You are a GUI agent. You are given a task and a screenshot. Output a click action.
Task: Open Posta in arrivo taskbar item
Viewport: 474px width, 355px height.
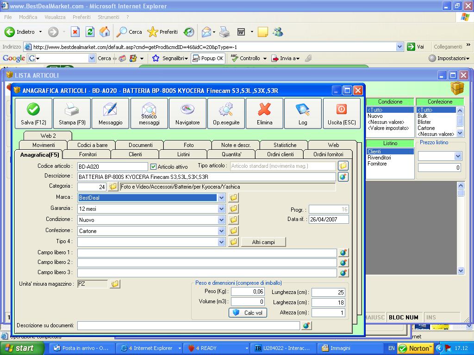click(x=81, y=348)
